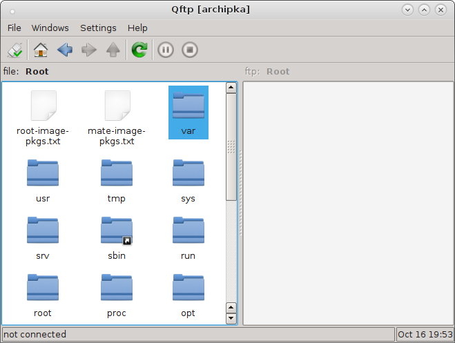Pause the transfer with pause icon
This screenshot has height=343, width=455.
[166, 50]
